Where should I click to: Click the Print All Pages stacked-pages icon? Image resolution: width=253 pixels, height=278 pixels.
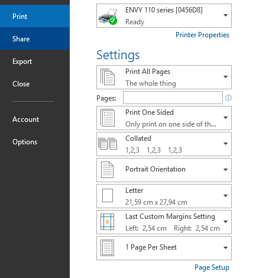108,77
